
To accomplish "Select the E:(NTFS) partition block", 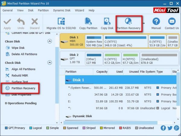I will pyautogui.click(x=157, y=41).
